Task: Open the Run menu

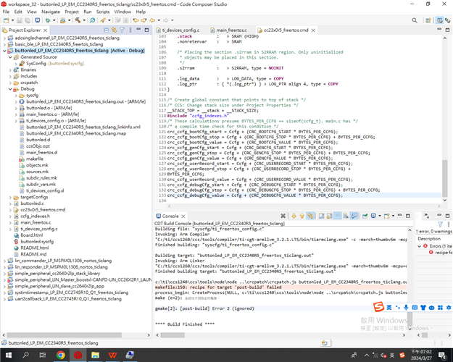Action: point(88,12)
